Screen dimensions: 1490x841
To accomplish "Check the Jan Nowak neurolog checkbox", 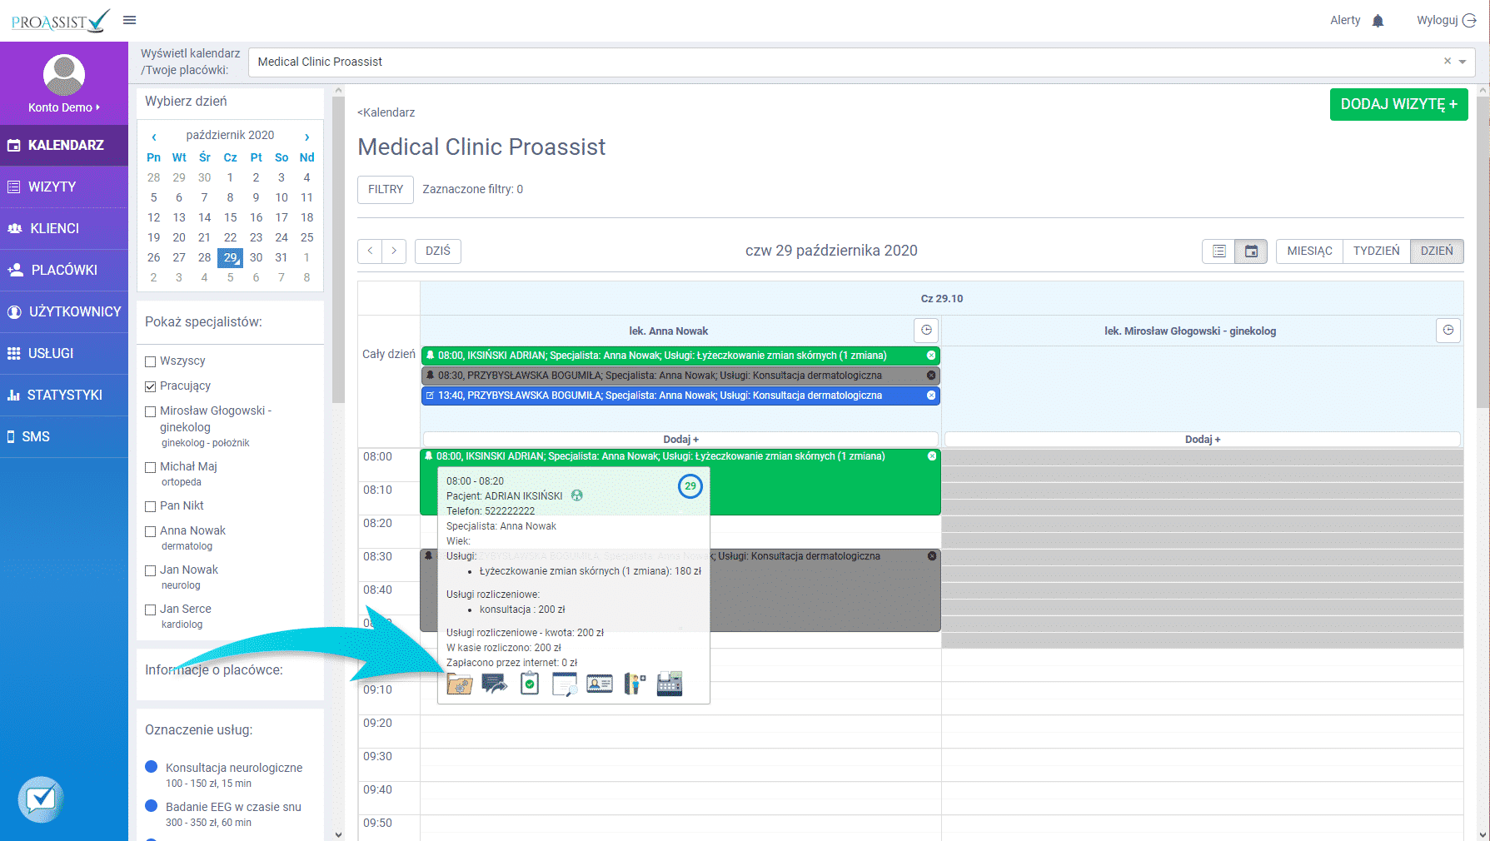I will [151, 570].
